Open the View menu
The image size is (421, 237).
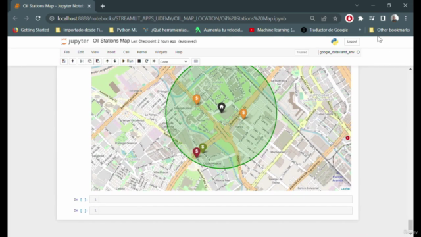coord(95,52)
